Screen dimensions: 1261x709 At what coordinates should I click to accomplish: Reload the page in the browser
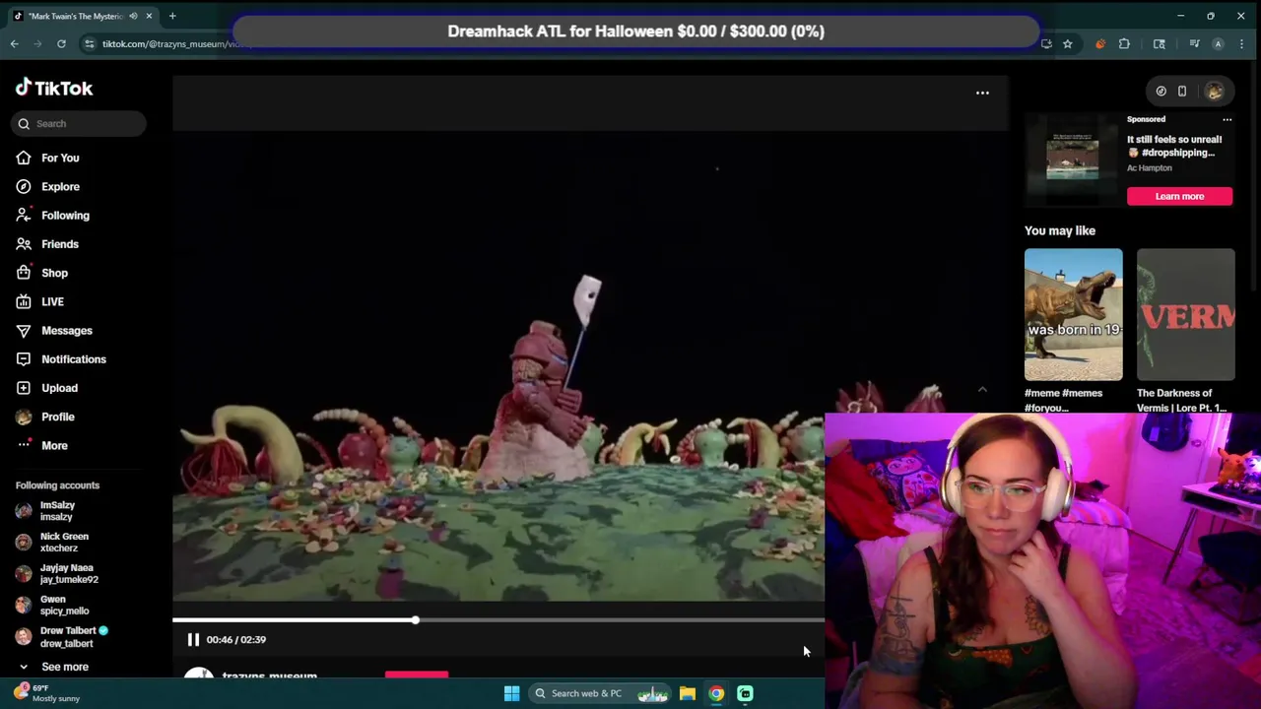click(x=61, y=43)
